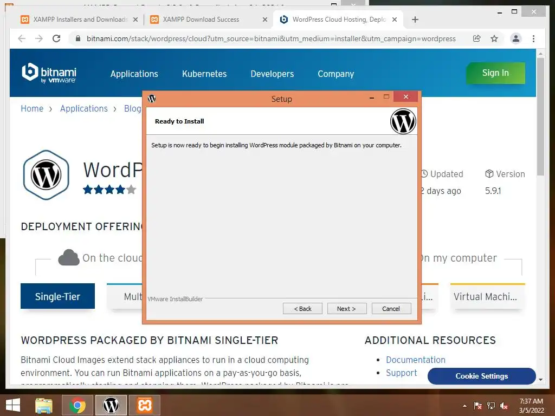Click the version number 5.9.1

(x=493, y=191)
